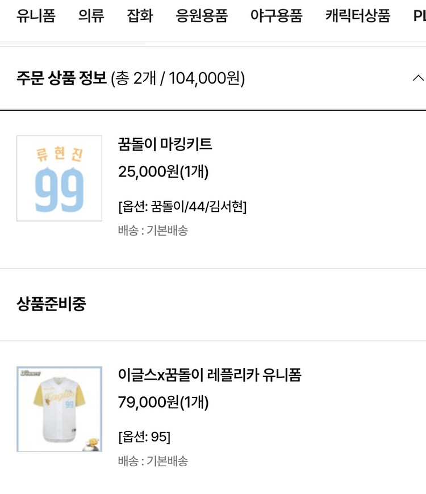Viewport: 426px width, 494px height.
Task: Select the 캐릭터상품 menu item
Action: (358, 16)
